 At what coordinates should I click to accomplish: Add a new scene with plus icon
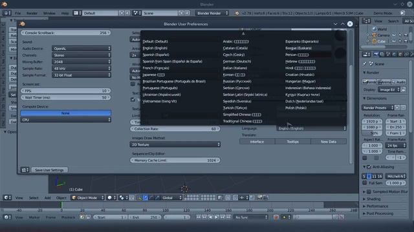click(x=181, y=13)
